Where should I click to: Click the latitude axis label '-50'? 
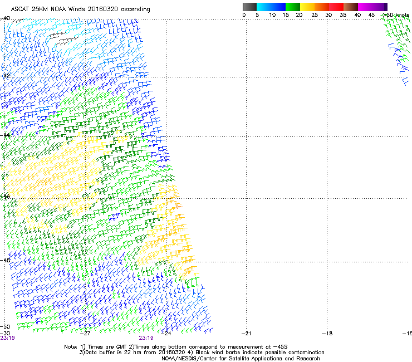[x=5, y=327]
